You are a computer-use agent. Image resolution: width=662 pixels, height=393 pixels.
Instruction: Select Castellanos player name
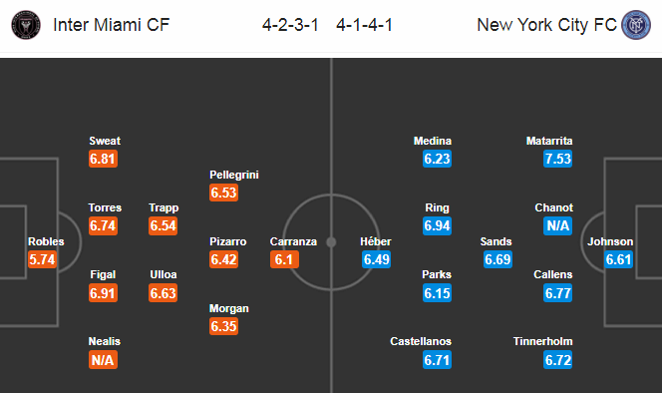[421, 341]
